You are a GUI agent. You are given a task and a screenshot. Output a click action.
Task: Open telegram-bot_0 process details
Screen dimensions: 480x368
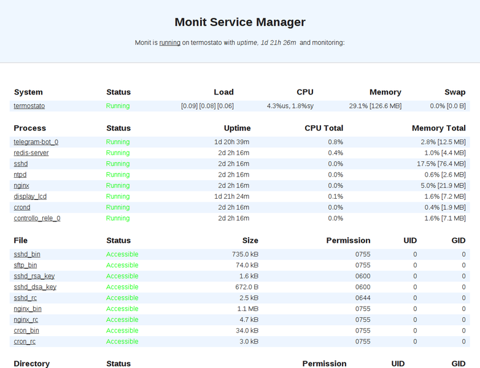point(36,142)
